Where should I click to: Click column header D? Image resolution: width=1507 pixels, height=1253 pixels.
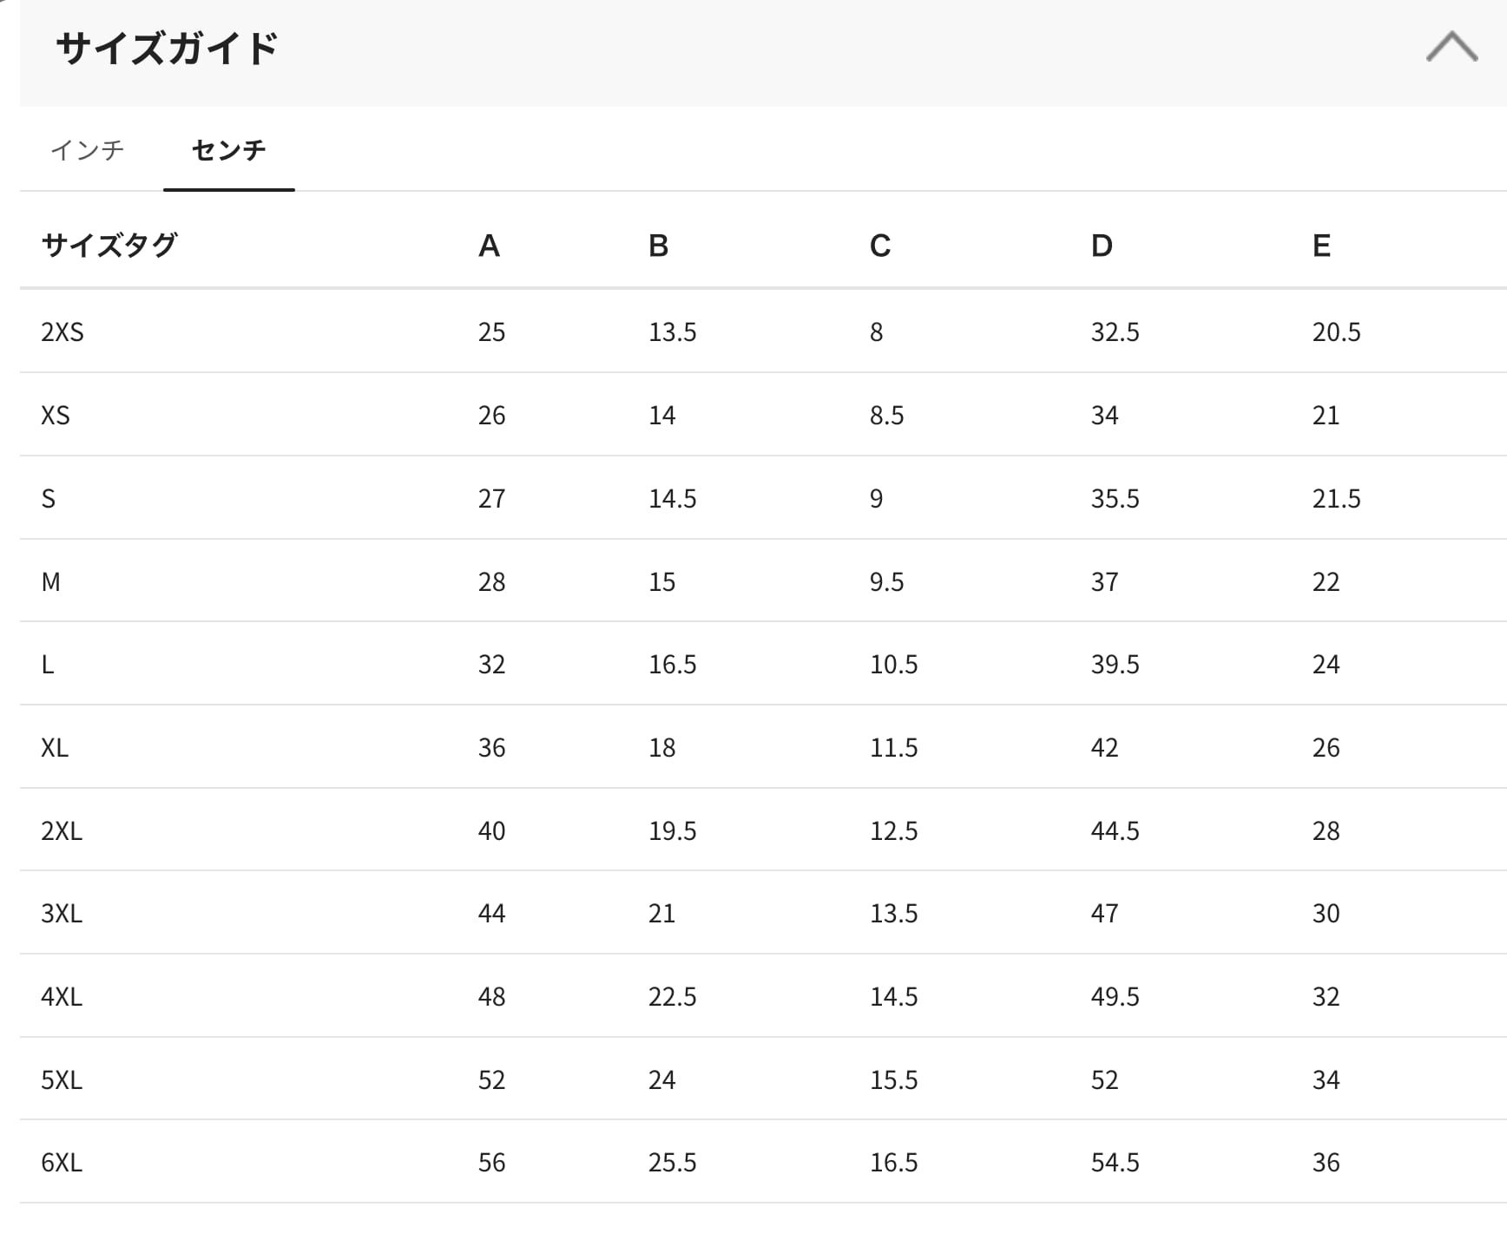[1101, 246]
